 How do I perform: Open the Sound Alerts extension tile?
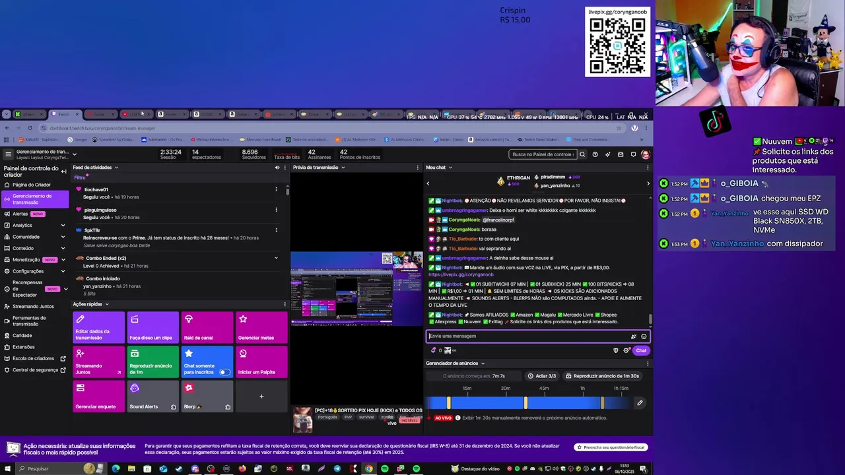152,396
